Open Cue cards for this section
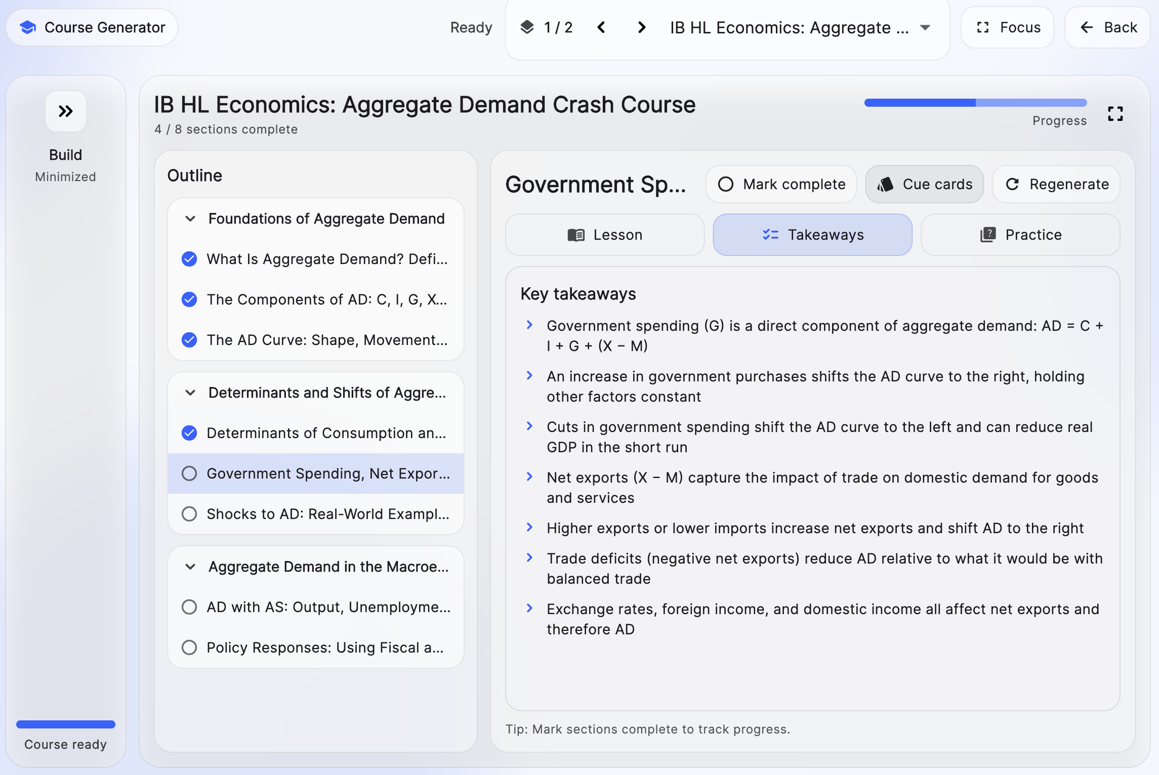 924,184
